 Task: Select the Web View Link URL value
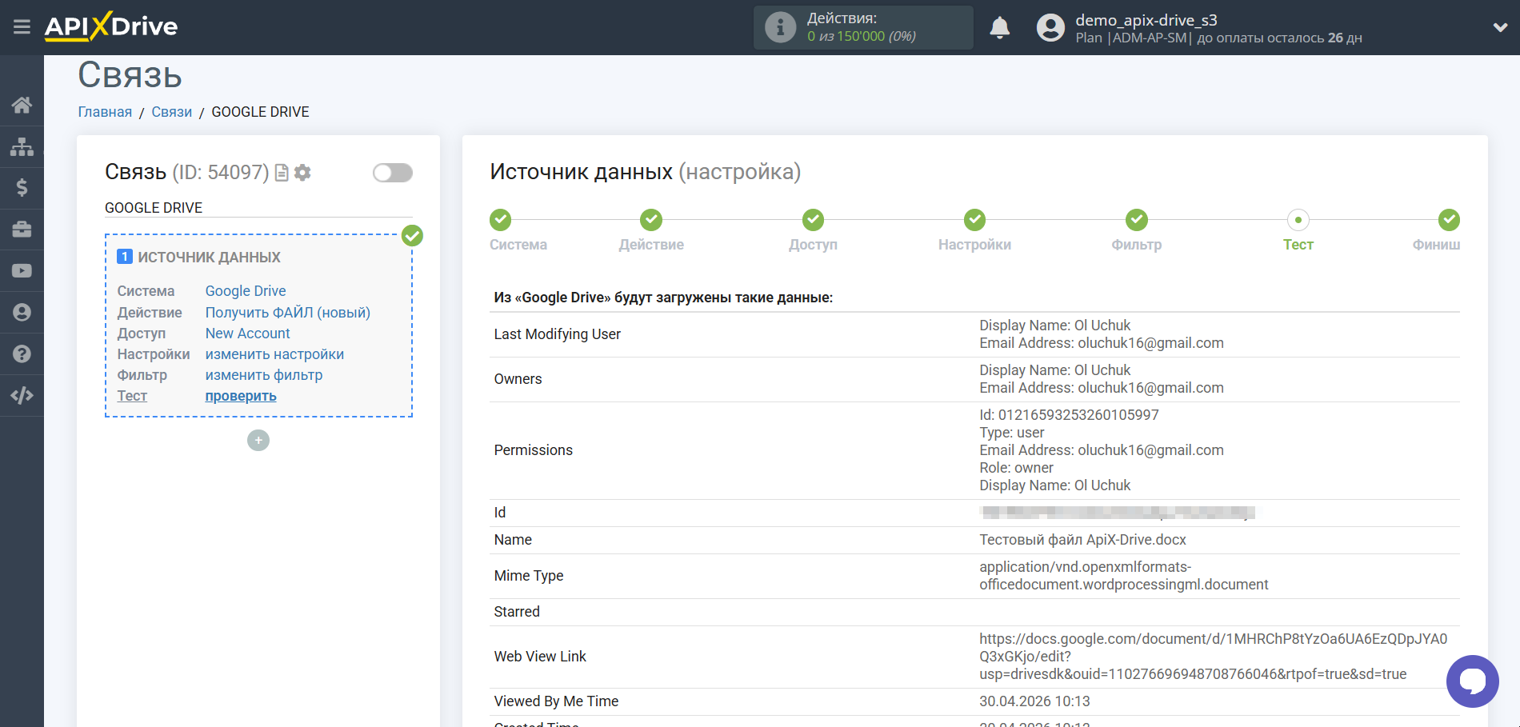tap(1214, 657)
